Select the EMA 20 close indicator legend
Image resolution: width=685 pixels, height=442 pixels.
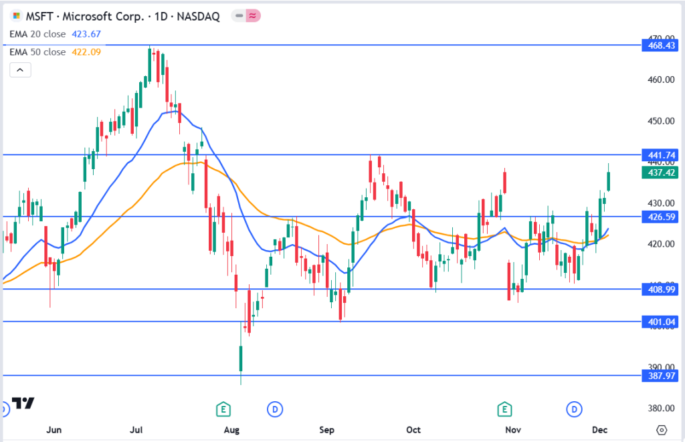coord(37,34)
